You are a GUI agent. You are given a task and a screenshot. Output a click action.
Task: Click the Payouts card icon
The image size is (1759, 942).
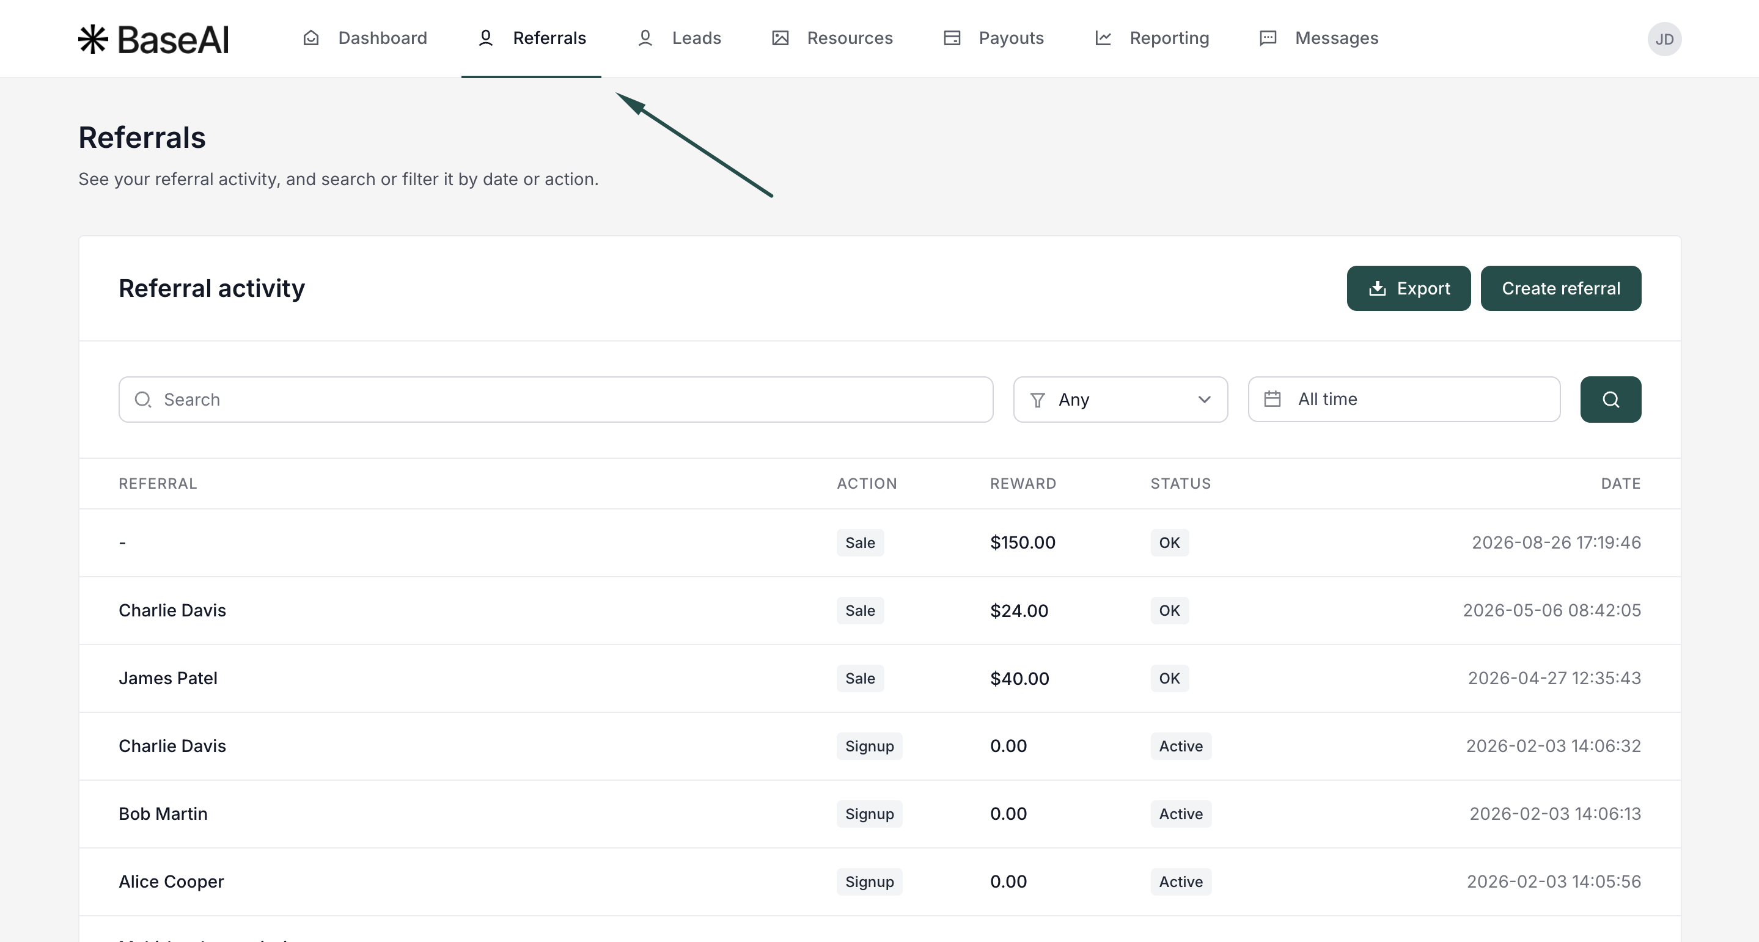(x=952, y=38)
